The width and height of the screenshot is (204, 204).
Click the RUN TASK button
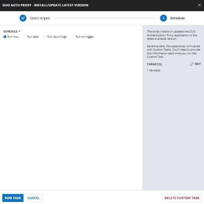point(13,198)
